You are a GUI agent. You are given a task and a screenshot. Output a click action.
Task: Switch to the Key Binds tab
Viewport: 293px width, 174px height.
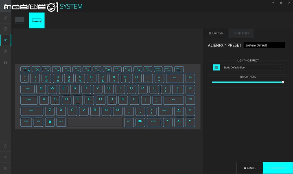[x=241, y=33]
